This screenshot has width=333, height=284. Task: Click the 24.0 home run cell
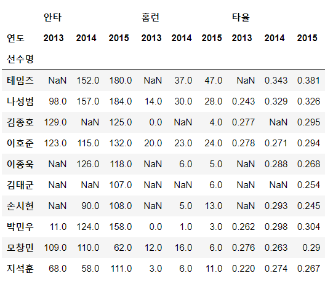coord(214,143)
